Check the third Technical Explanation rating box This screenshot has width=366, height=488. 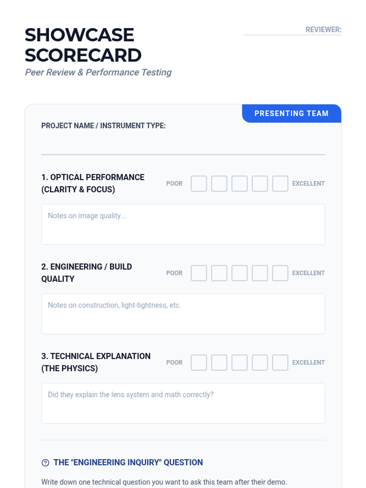239,362
